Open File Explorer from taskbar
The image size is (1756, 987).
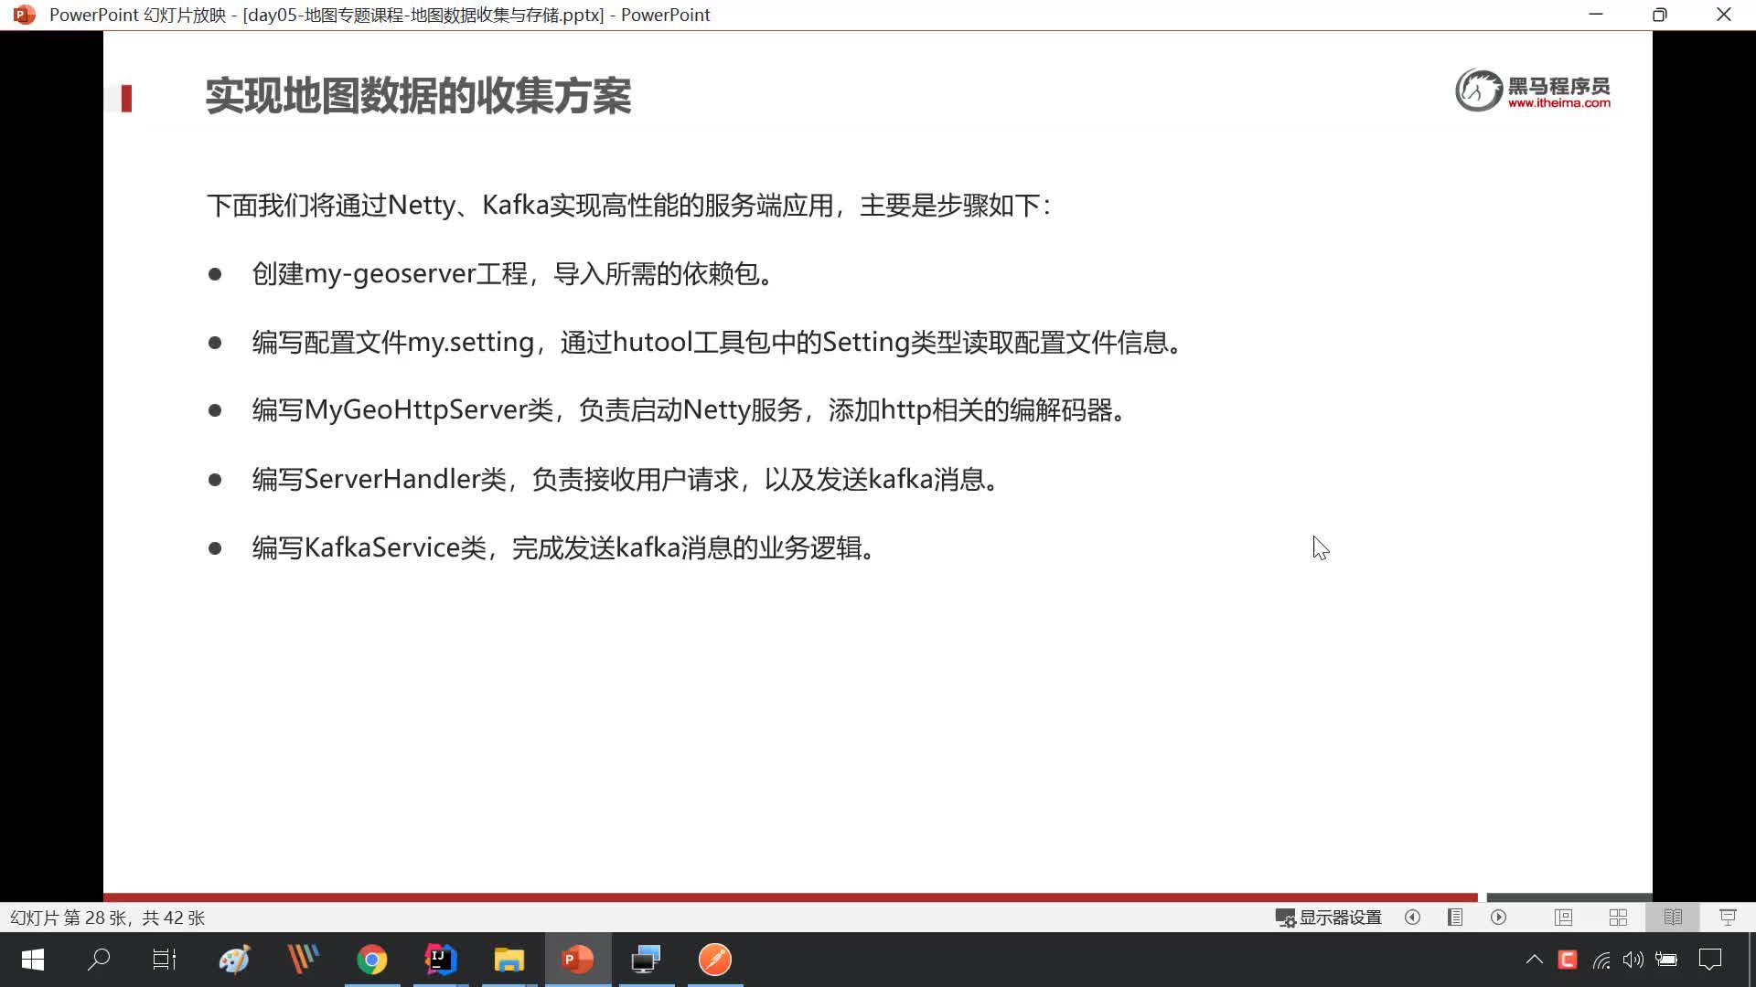click(509, 960)
